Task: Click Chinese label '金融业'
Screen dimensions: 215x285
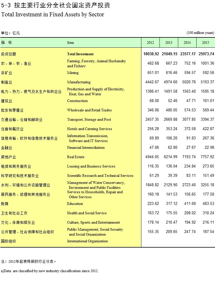Action: point(6,148)
